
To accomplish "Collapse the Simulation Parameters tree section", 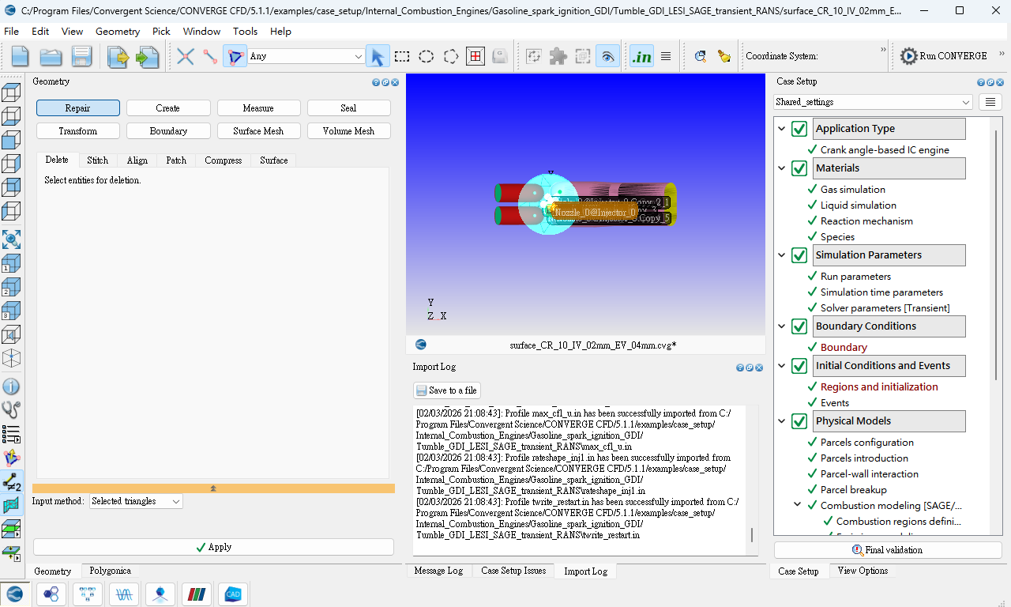I will 782,255.
